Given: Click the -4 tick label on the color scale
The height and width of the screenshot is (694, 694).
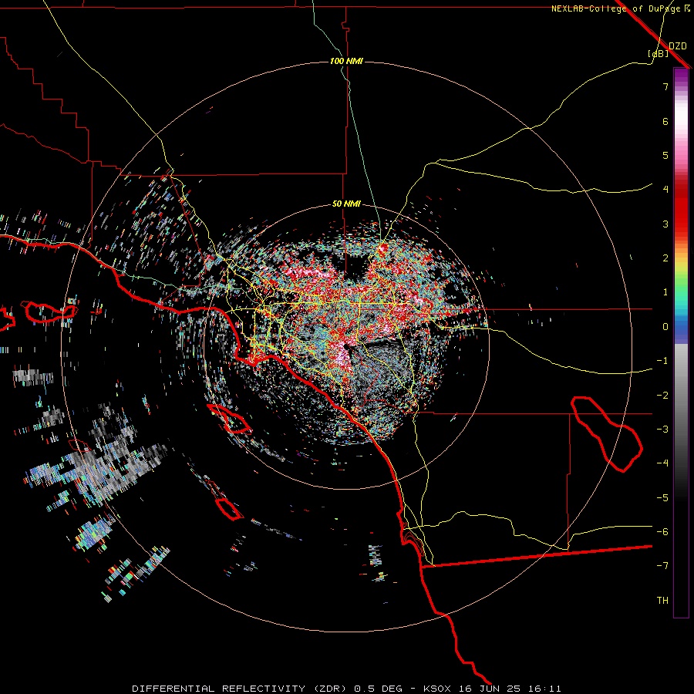Looking at the screenshot, I should 662,463.
